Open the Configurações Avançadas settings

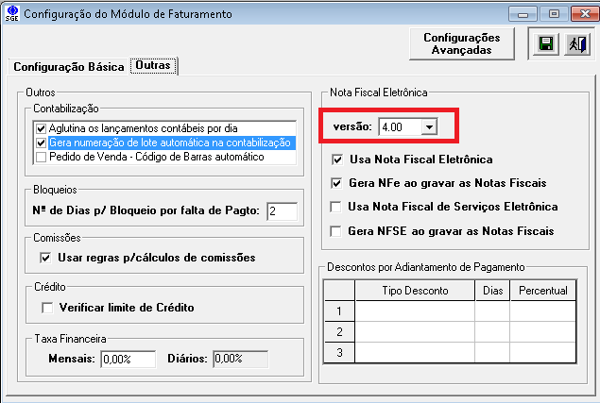pyautogui.click(x=461, y=44)
